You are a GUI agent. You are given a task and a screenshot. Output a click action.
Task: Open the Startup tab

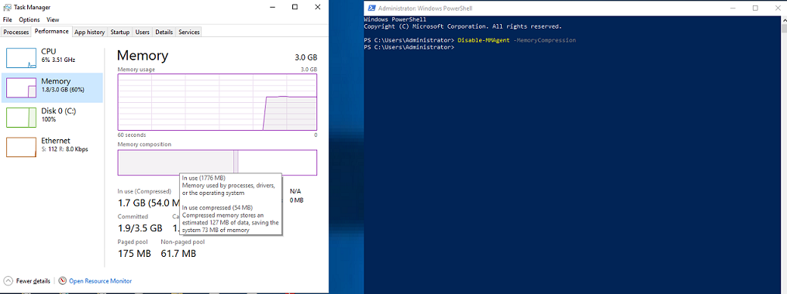pos(120,32)
